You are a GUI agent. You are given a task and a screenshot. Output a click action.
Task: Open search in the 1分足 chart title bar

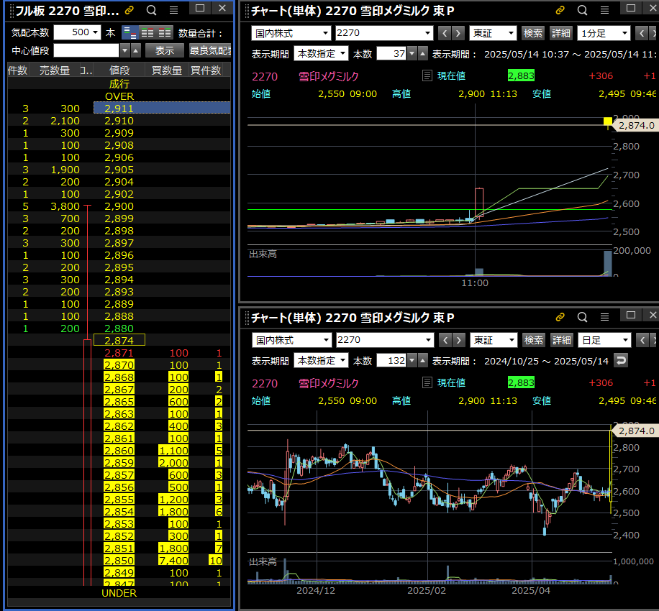(582, 10)
